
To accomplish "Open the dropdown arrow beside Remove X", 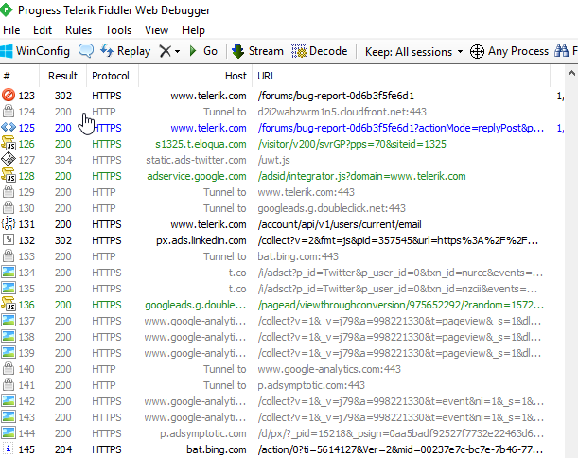I will 178,51.
